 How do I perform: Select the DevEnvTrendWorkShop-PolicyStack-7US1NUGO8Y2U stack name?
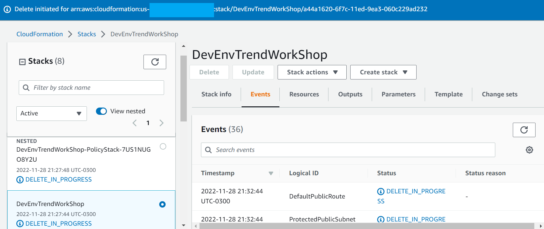[x=83, y=154]
